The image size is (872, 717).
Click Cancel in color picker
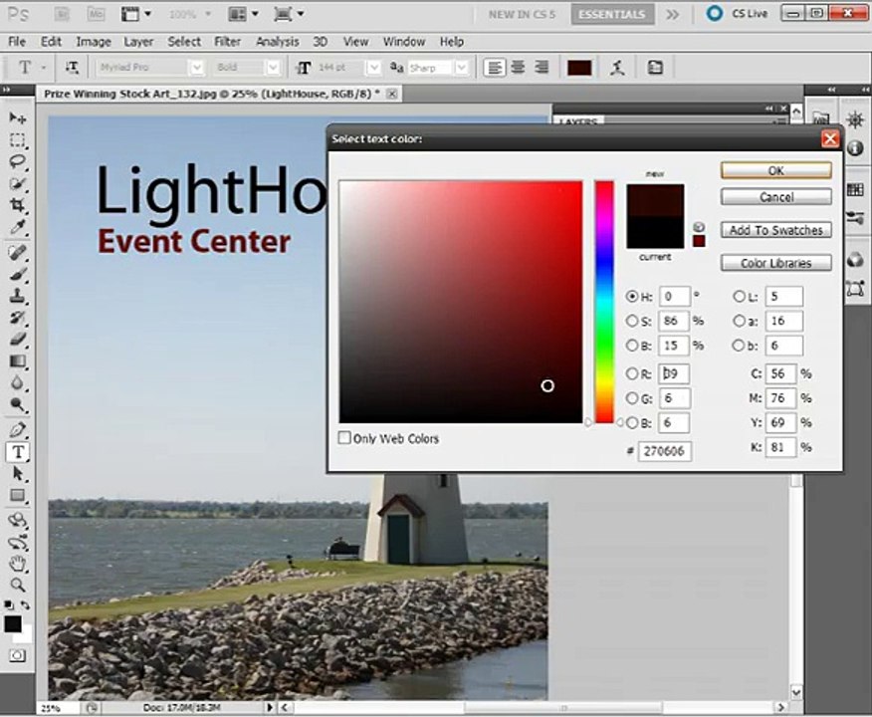[776, 197]
